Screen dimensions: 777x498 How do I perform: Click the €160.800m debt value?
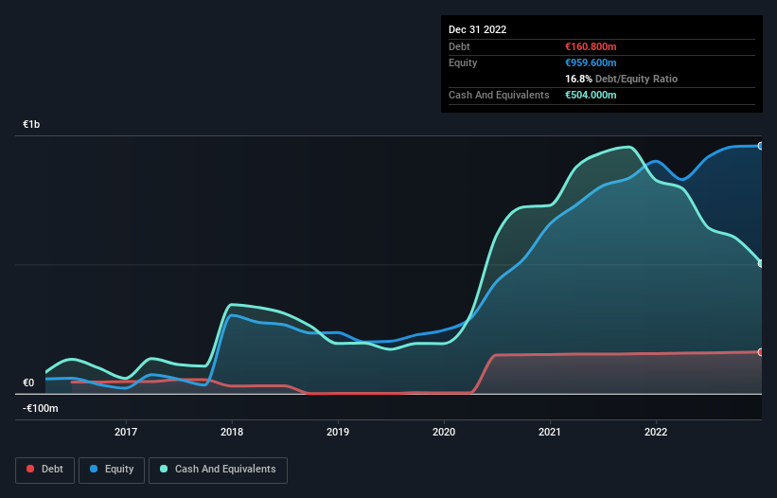[x=591, y=46]
